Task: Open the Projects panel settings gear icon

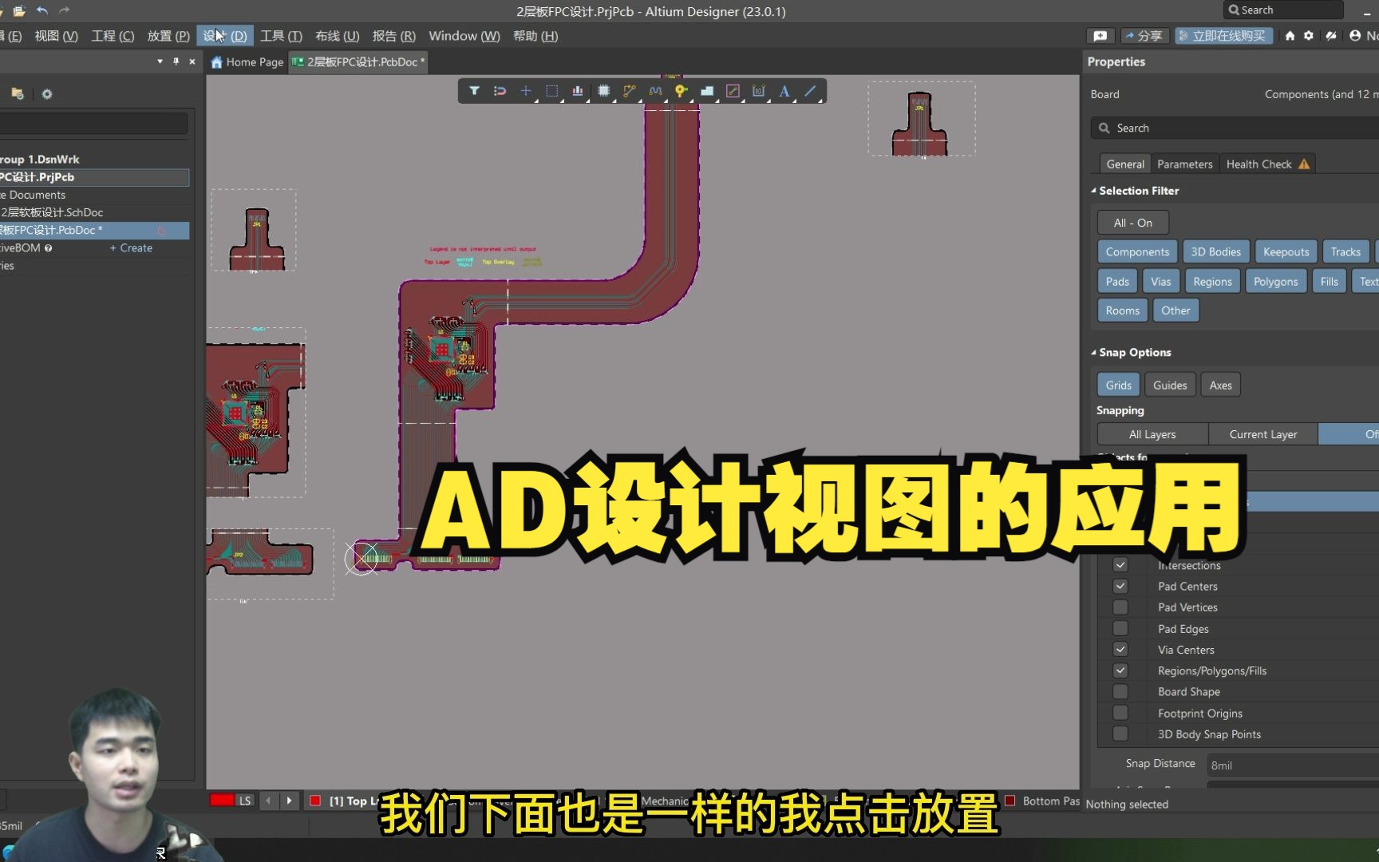Action: coord(47,94)
